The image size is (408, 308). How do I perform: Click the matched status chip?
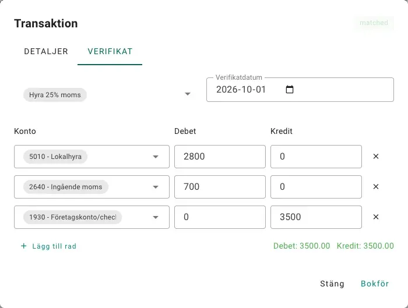[374, 23]
